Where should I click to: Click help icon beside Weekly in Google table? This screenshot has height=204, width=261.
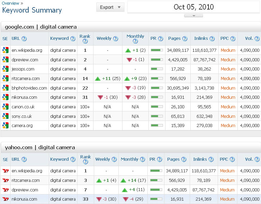(x=116, y=39)
